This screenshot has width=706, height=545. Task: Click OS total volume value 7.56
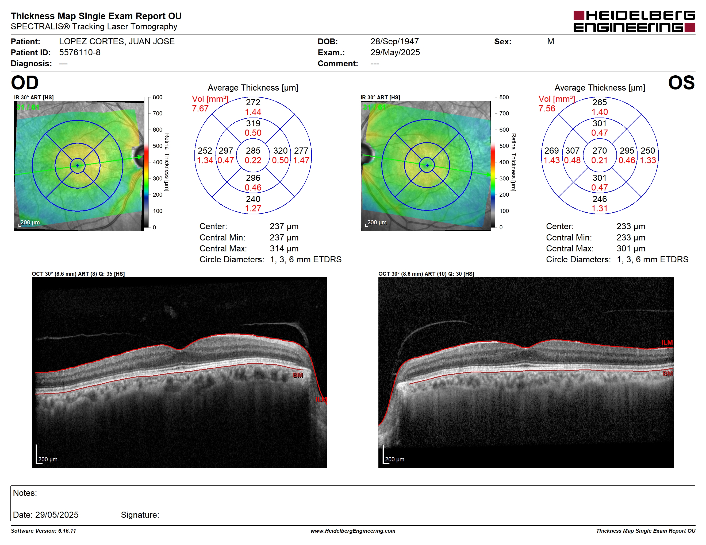coord(547,108)
